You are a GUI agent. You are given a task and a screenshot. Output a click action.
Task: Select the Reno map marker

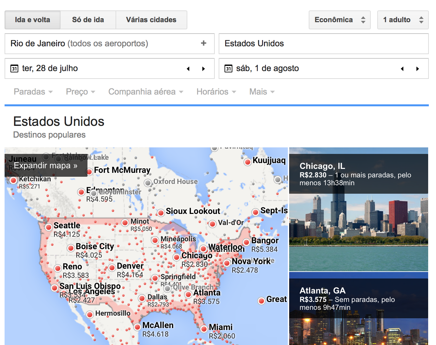tap(58, 268)
